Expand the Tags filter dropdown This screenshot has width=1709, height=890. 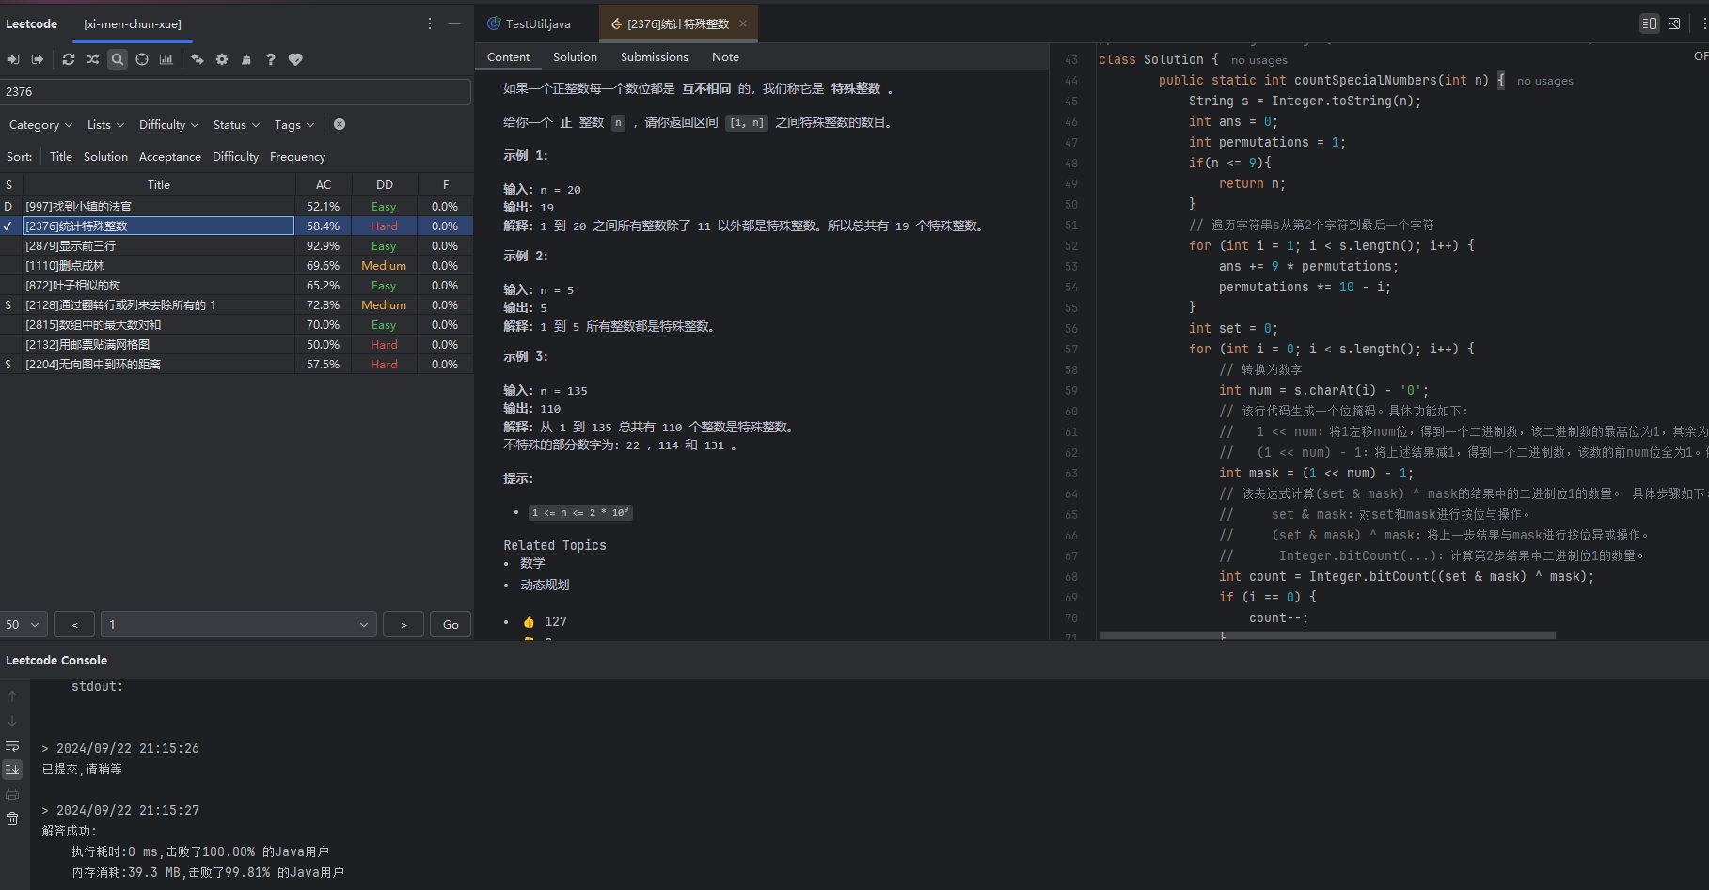[294, 124]
